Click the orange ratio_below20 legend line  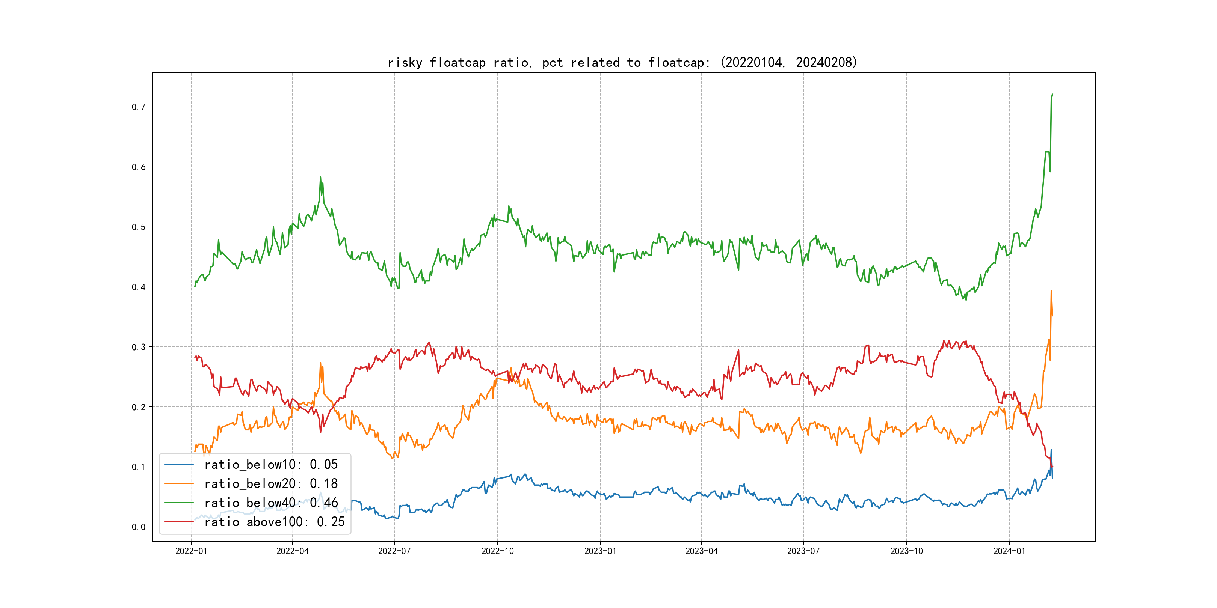pos(178,483)
